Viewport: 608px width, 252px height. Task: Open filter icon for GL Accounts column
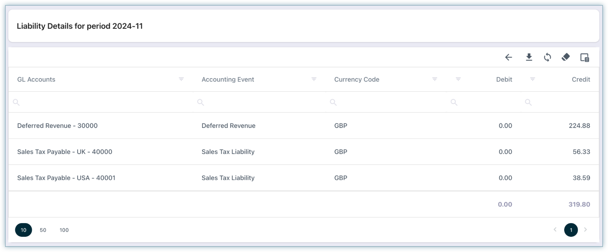[x=181, y=79]
